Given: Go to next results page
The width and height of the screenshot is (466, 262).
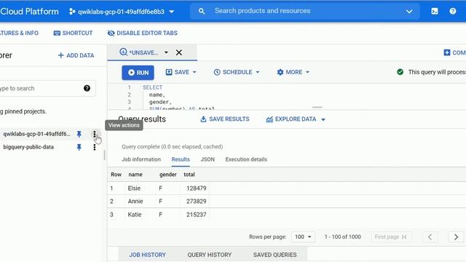Looking at the screenshot, I should [456, 237].
